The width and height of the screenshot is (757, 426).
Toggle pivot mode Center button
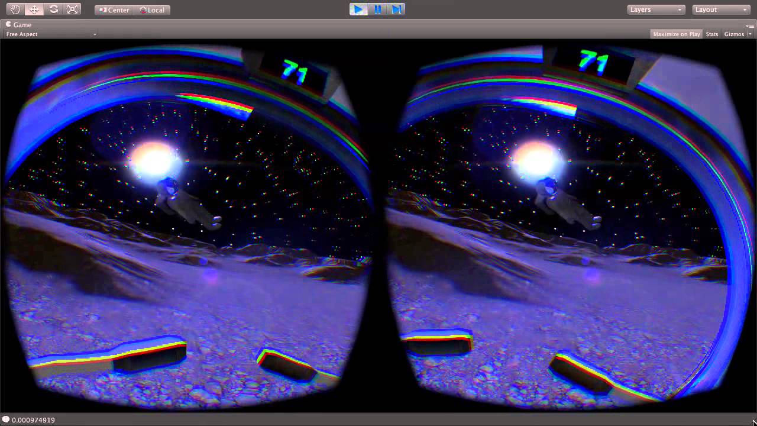[x=114, y=10]
